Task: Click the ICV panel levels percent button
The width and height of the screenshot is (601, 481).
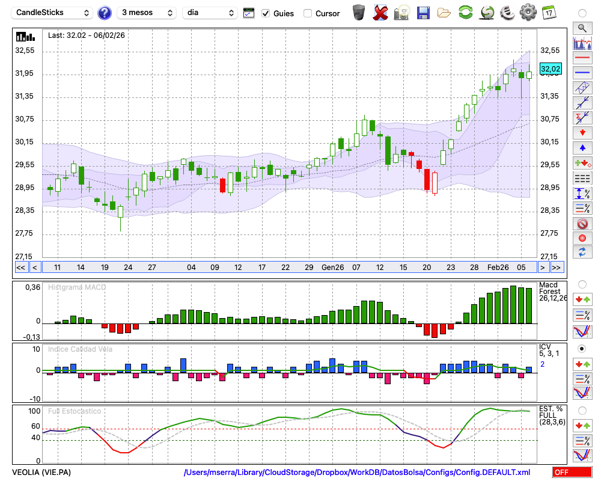Action: point(582,379)
